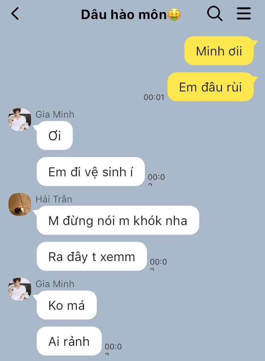Select the yellow Minh ơii message bubble
Screen dimensions: 265x361
[219, 51]
